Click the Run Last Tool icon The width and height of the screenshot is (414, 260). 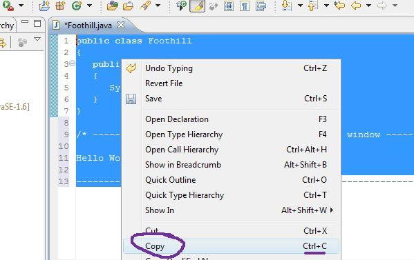point(8,6)
